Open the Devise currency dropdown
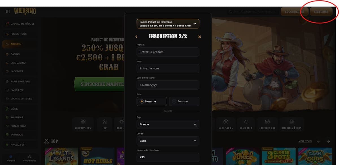 [168, 141]
